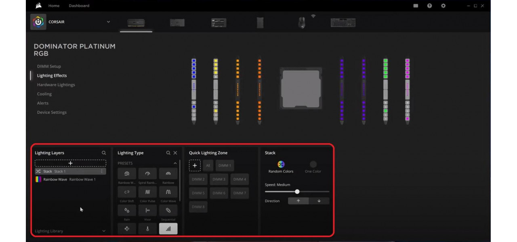Adjust the Speed slider handle
The image size is (517, 242).
297,192
